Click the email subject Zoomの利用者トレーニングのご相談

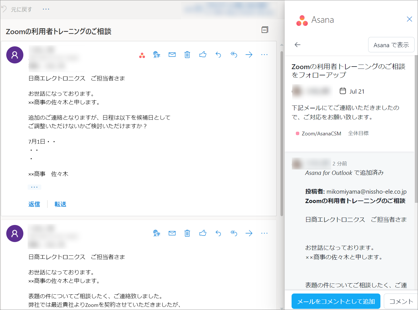click(x=59, y=31)
